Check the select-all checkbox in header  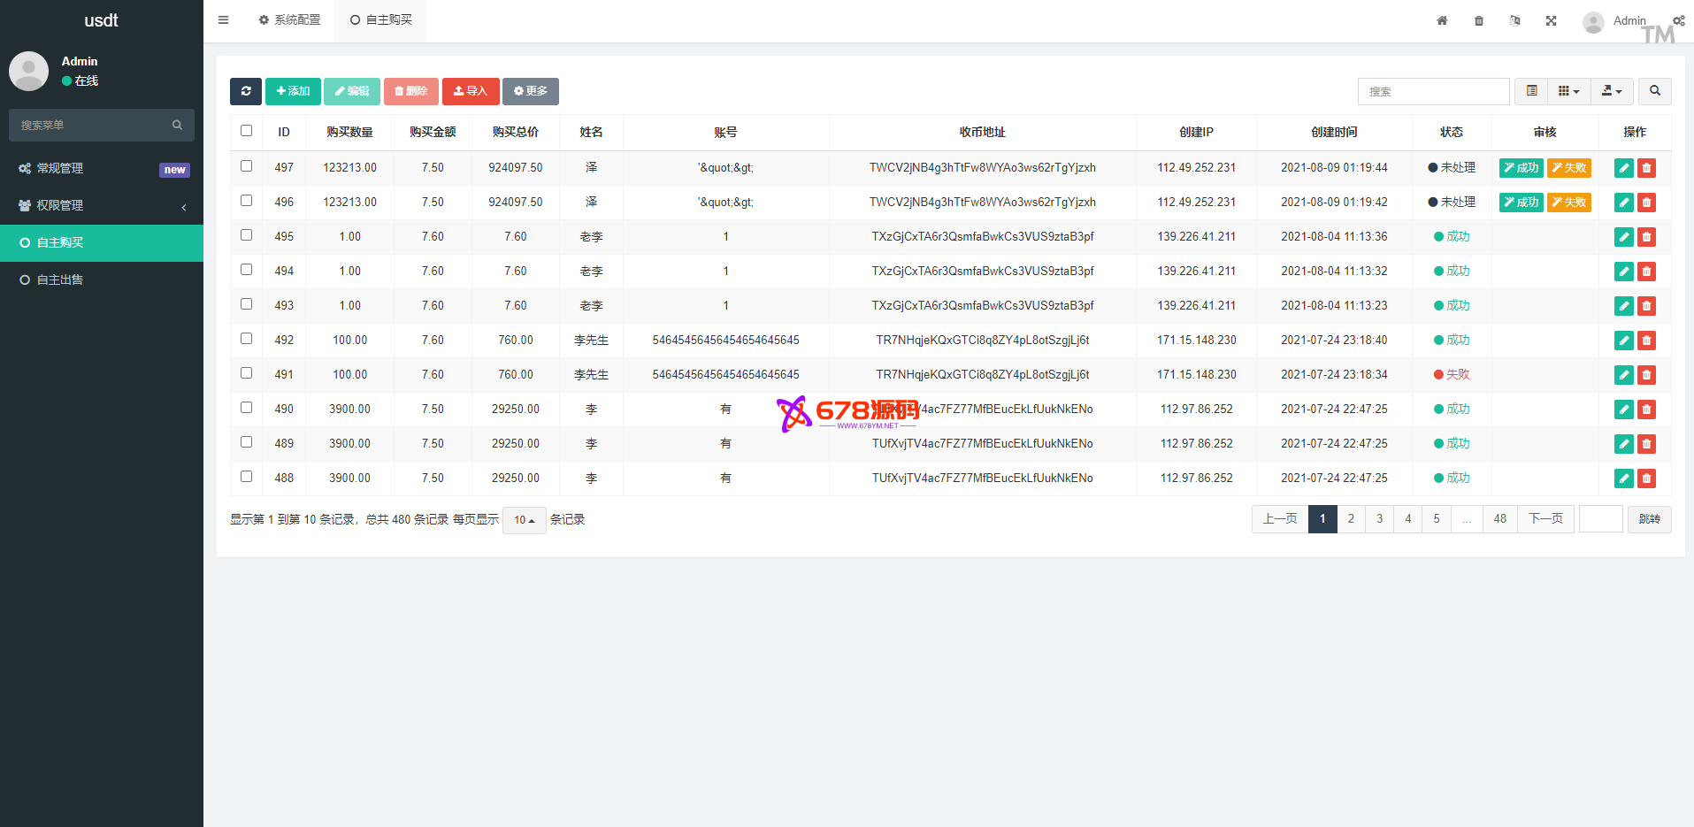(x=247, y=131)
